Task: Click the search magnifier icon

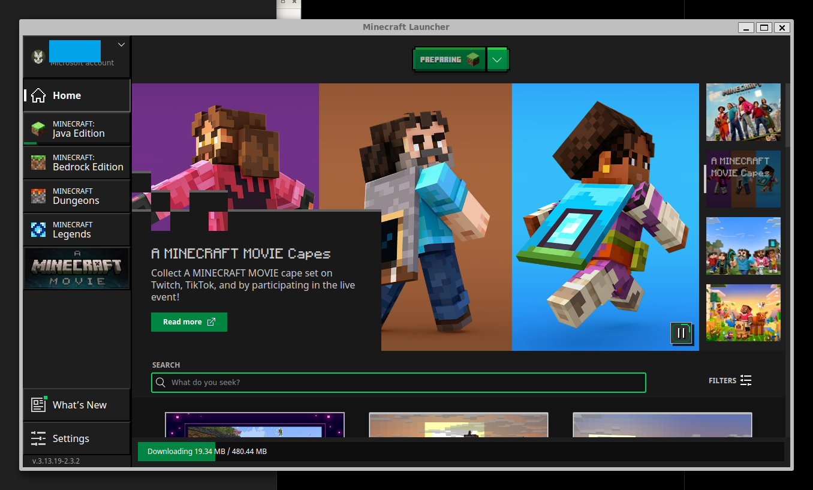Action: point(161,383)
